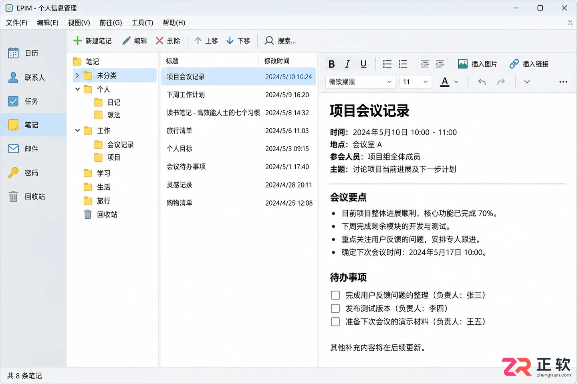This screenshot has height=384, width=577.
Task: Open the 搜索 search tool
Action: coord(280,41)
